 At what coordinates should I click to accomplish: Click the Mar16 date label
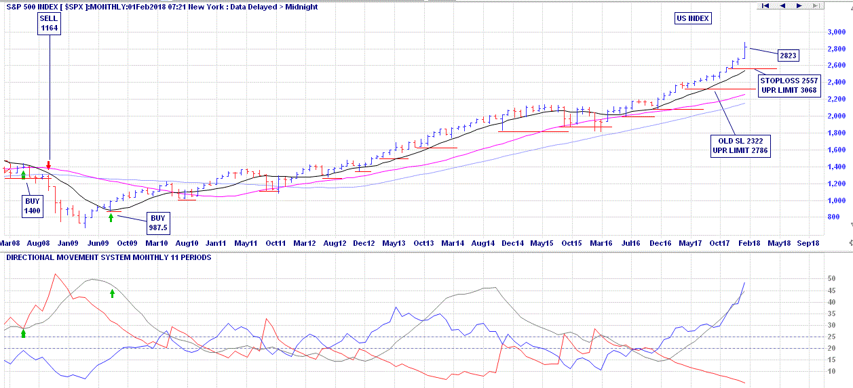click(601, 242)
